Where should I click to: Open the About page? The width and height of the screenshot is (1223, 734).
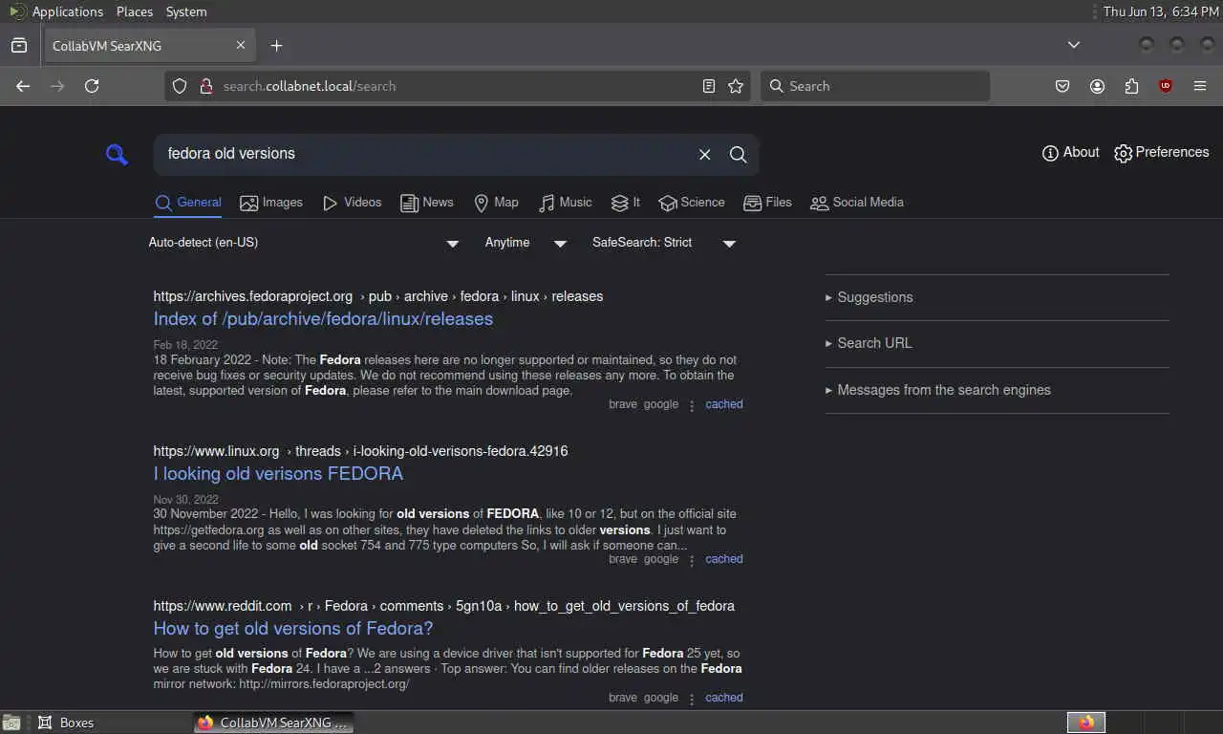tap(1070, 153)
